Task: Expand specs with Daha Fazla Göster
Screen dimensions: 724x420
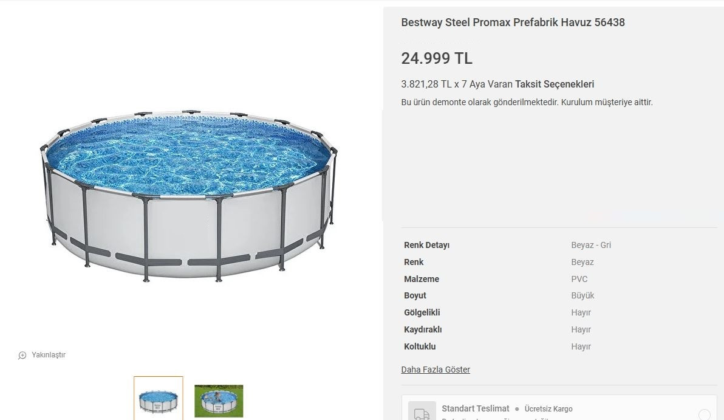Action: (x=435, y=370)
